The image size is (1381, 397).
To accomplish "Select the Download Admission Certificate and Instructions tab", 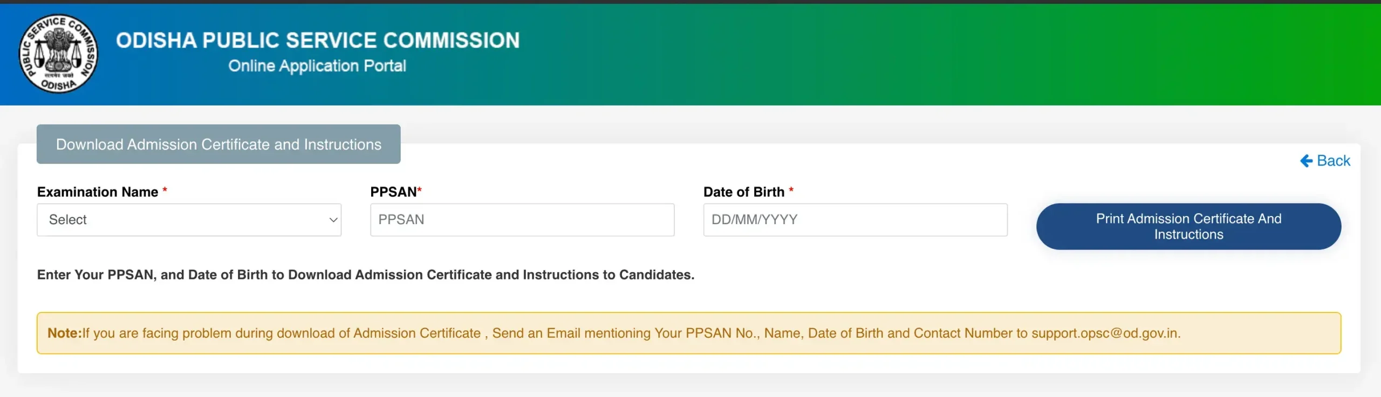I will click(218, 144).
